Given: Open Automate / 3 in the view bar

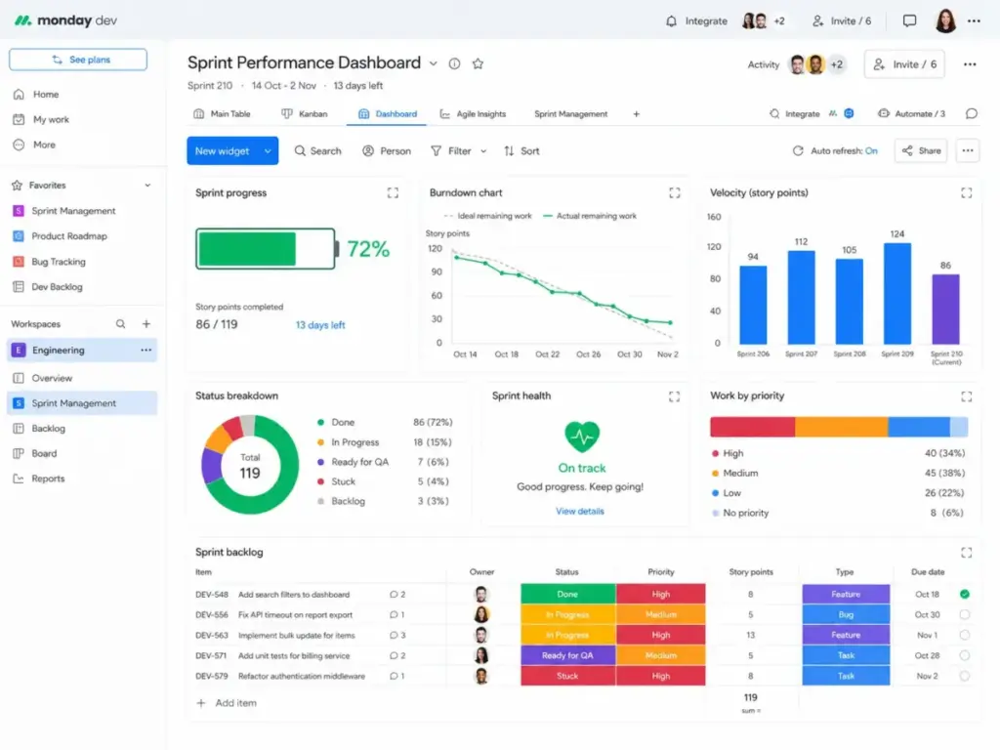Looking at the screenshot, I should [911, 113].
